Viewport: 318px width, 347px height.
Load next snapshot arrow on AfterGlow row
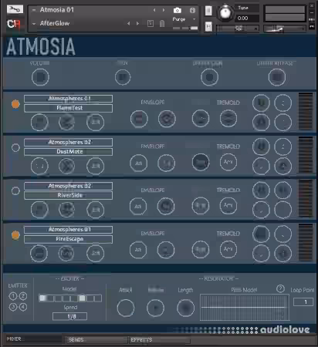tap(137, 23)
